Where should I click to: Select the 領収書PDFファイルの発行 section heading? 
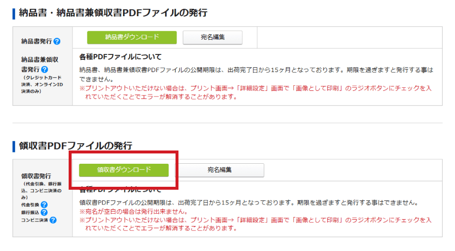point(76,146)
